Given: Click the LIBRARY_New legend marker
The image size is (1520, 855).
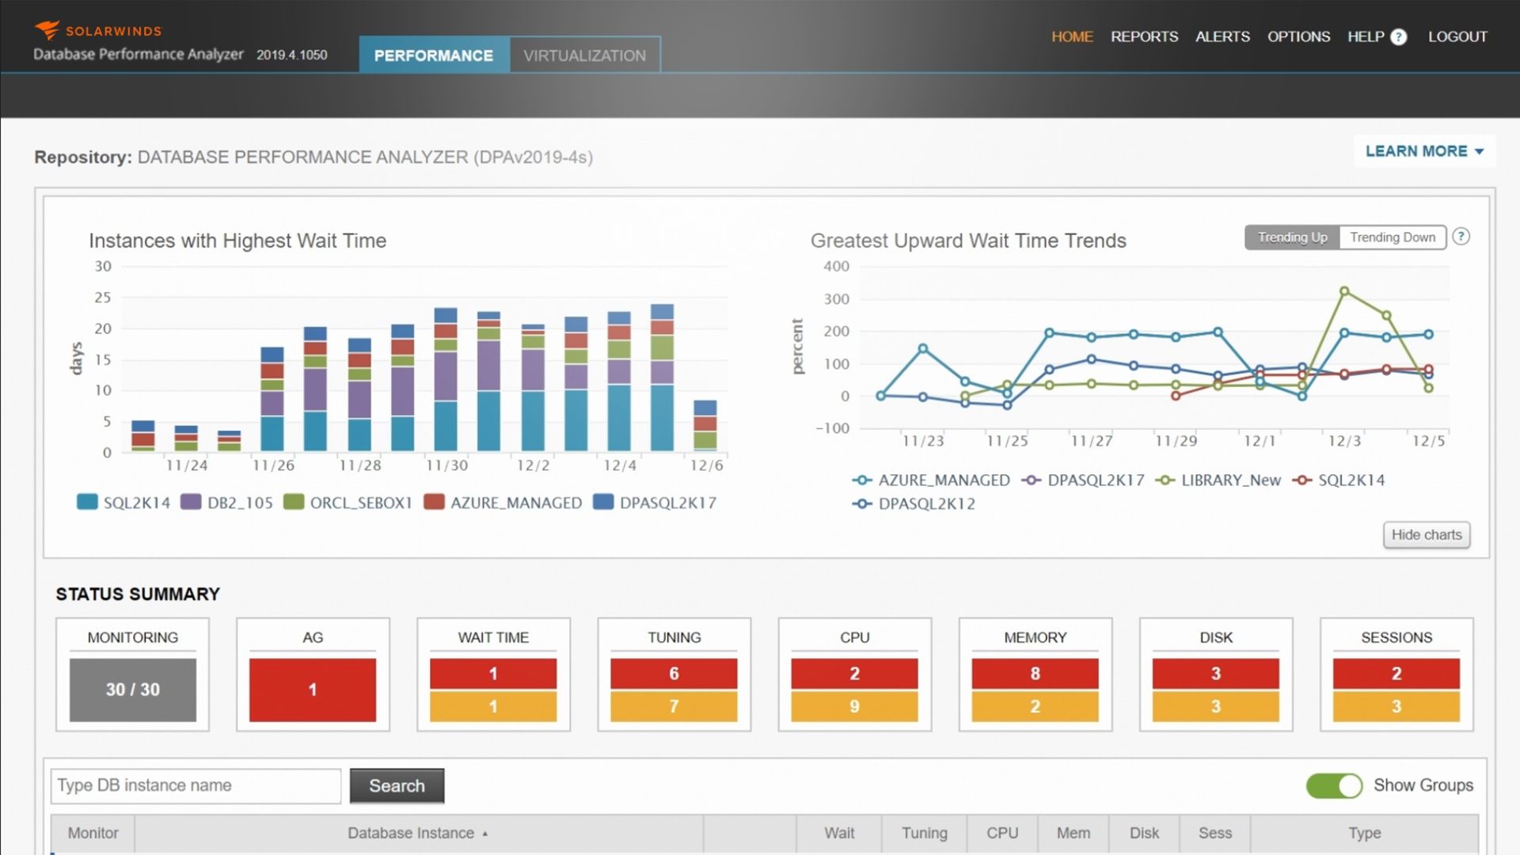Looking at the screenshot, I should click(1166, 480).
